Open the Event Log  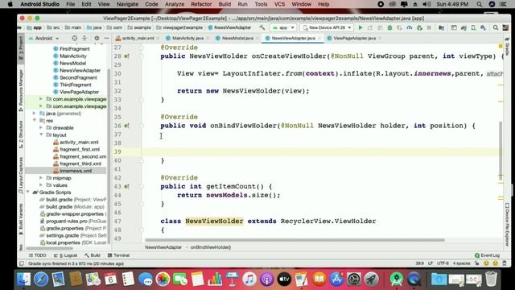coord(488,255)
